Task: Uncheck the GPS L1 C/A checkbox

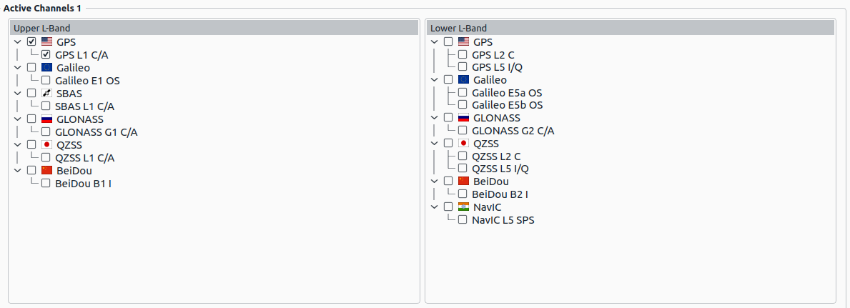Action: pyautogui.click(x=46, y=55)
